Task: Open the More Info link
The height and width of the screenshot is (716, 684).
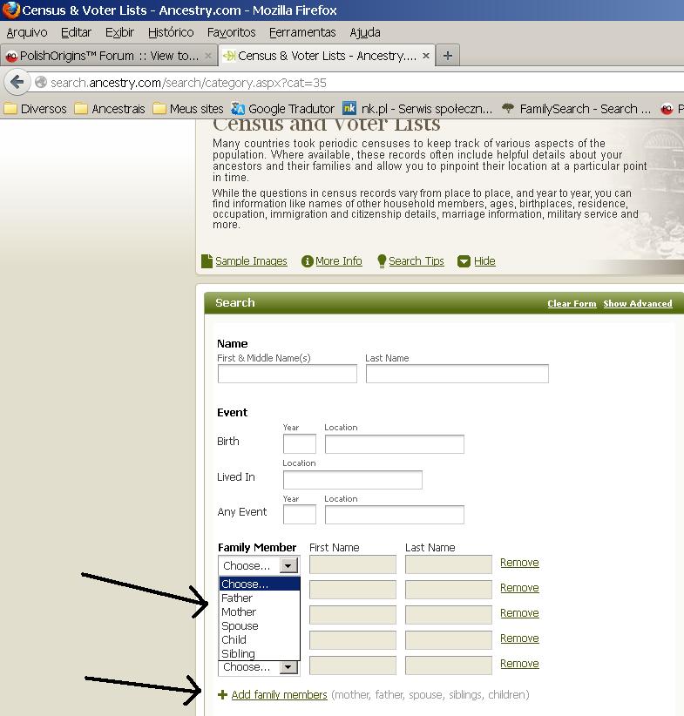Action: click(339, 260)
